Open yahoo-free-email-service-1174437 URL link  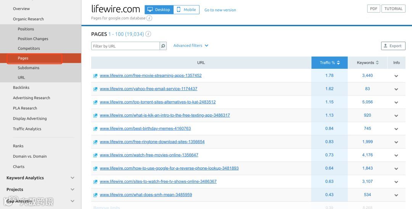(x=148, y=89)
